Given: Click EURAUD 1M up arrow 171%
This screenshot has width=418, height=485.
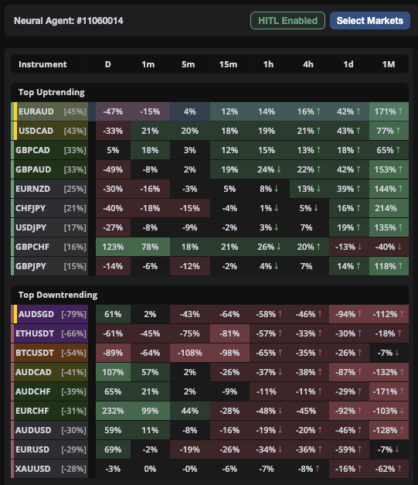Looking at the screenshot, I should 401,111.
